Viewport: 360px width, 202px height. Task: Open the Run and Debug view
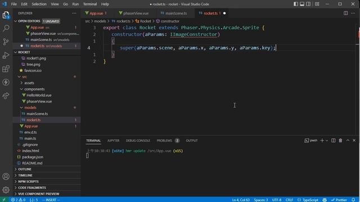pyautogui.click(x=6, y=55)
